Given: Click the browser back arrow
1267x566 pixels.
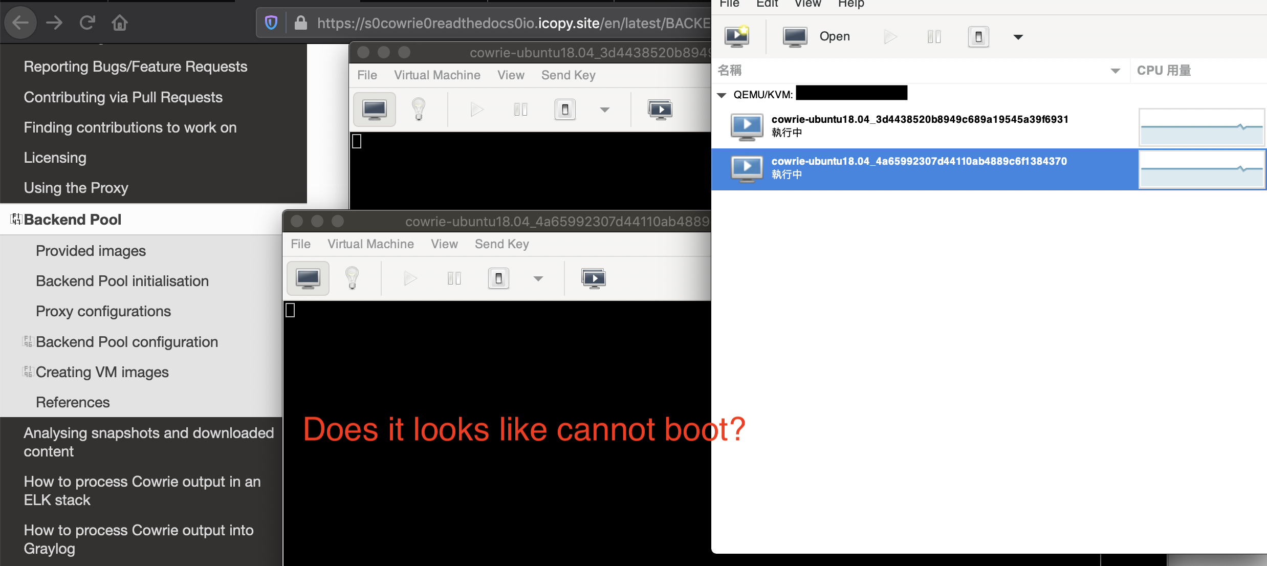Looking at the screenshot, I should click(x=20, y=23).
